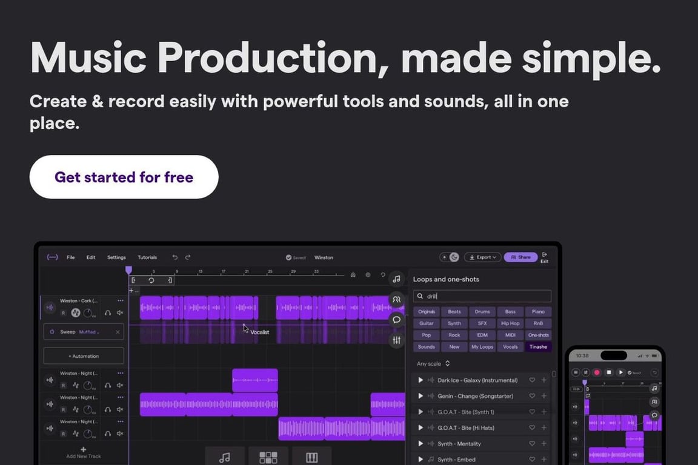Click highlighted effects icon on Winston - Cork track
Viewport: 698px width, 465px height.
click(x=76, y=313)
